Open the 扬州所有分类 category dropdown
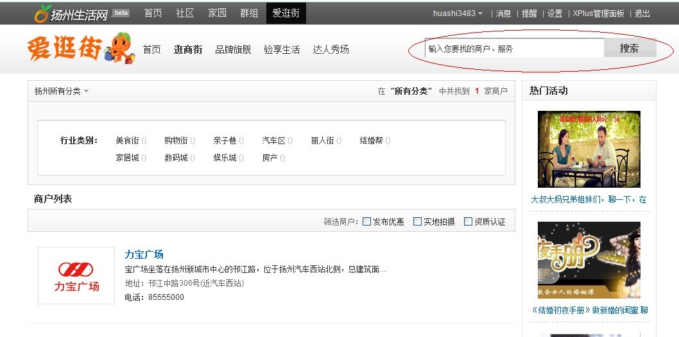Image resolution: width=679 pixels, height=337 pixels. 62,91
